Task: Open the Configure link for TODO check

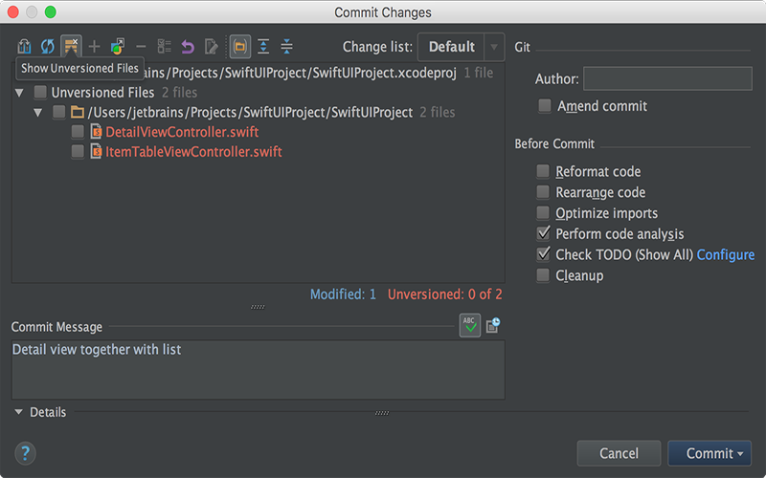Action: pos(726,254)
